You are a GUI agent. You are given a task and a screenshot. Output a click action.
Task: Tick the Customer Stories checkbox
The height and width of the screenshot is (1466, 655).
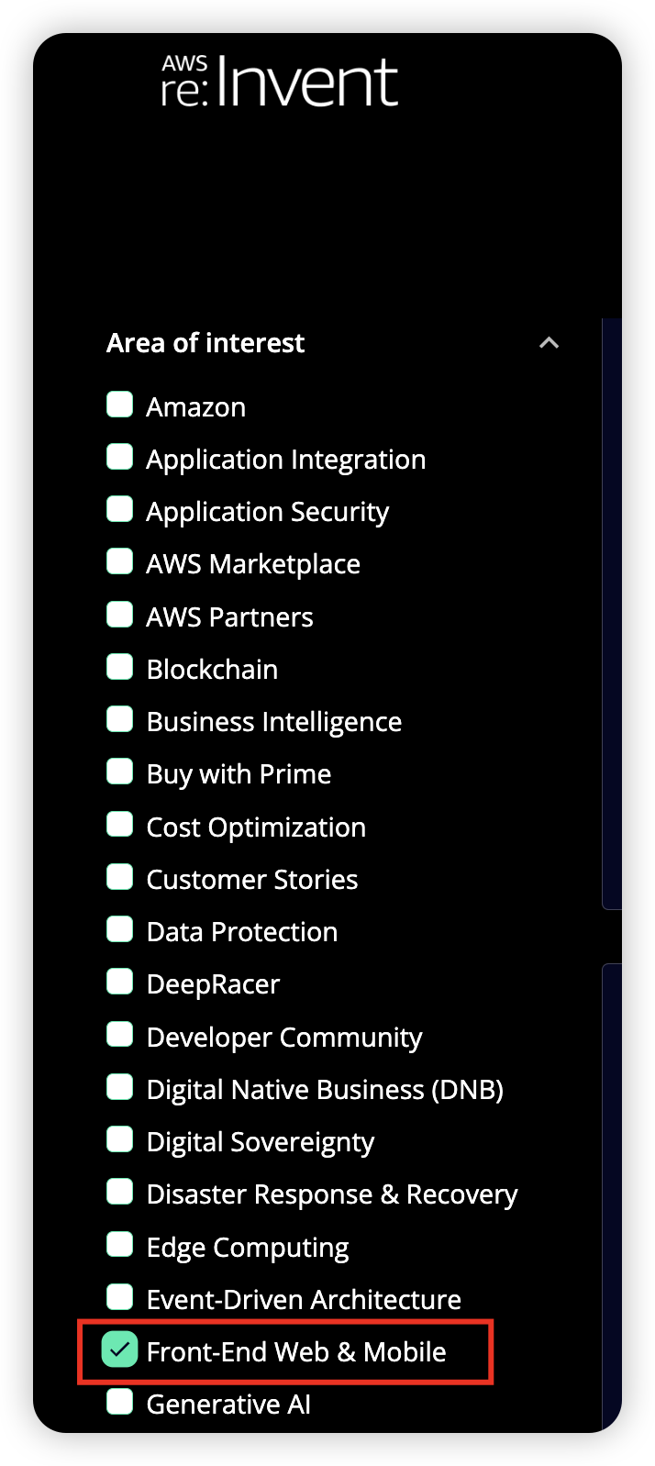coord(120,877)
